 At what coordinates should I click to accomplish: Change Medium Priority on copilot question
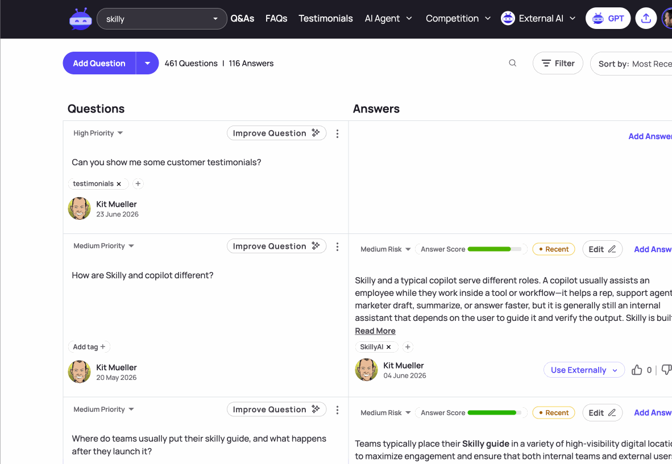tap(103, 246)
